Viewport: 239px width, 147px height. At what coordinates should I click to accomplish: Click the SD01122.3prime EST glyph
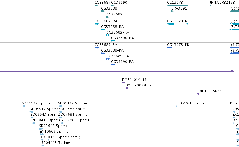(x=24, y=106)
